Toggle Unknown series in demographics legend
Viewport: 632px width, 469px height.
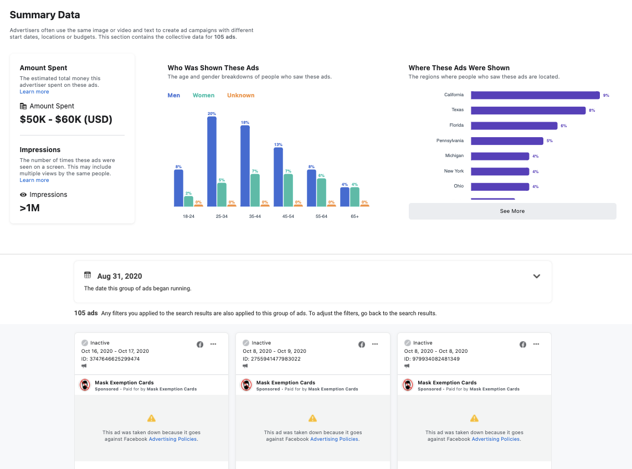[240, 96]
